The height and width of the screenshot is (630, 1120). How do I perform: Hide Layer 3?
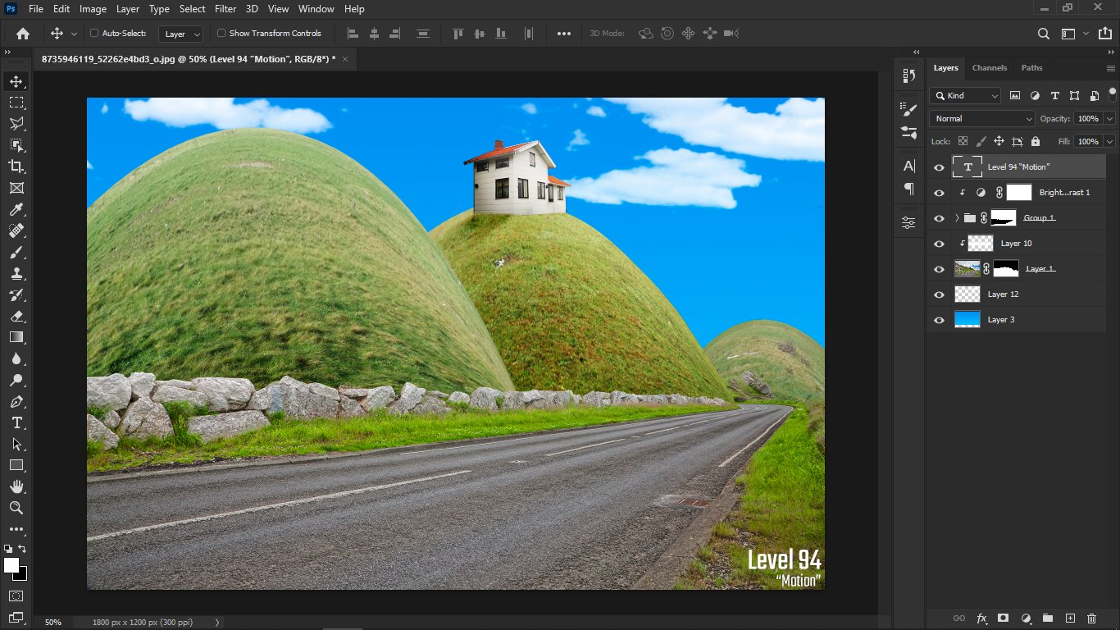[x=940, y=320]
